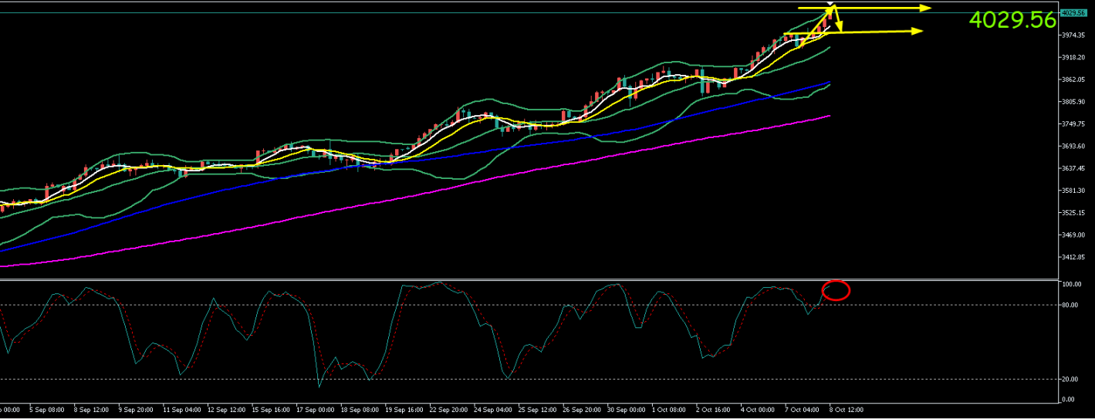
Task: Select the lower yellow horizontal arrow
Action: 880,32
